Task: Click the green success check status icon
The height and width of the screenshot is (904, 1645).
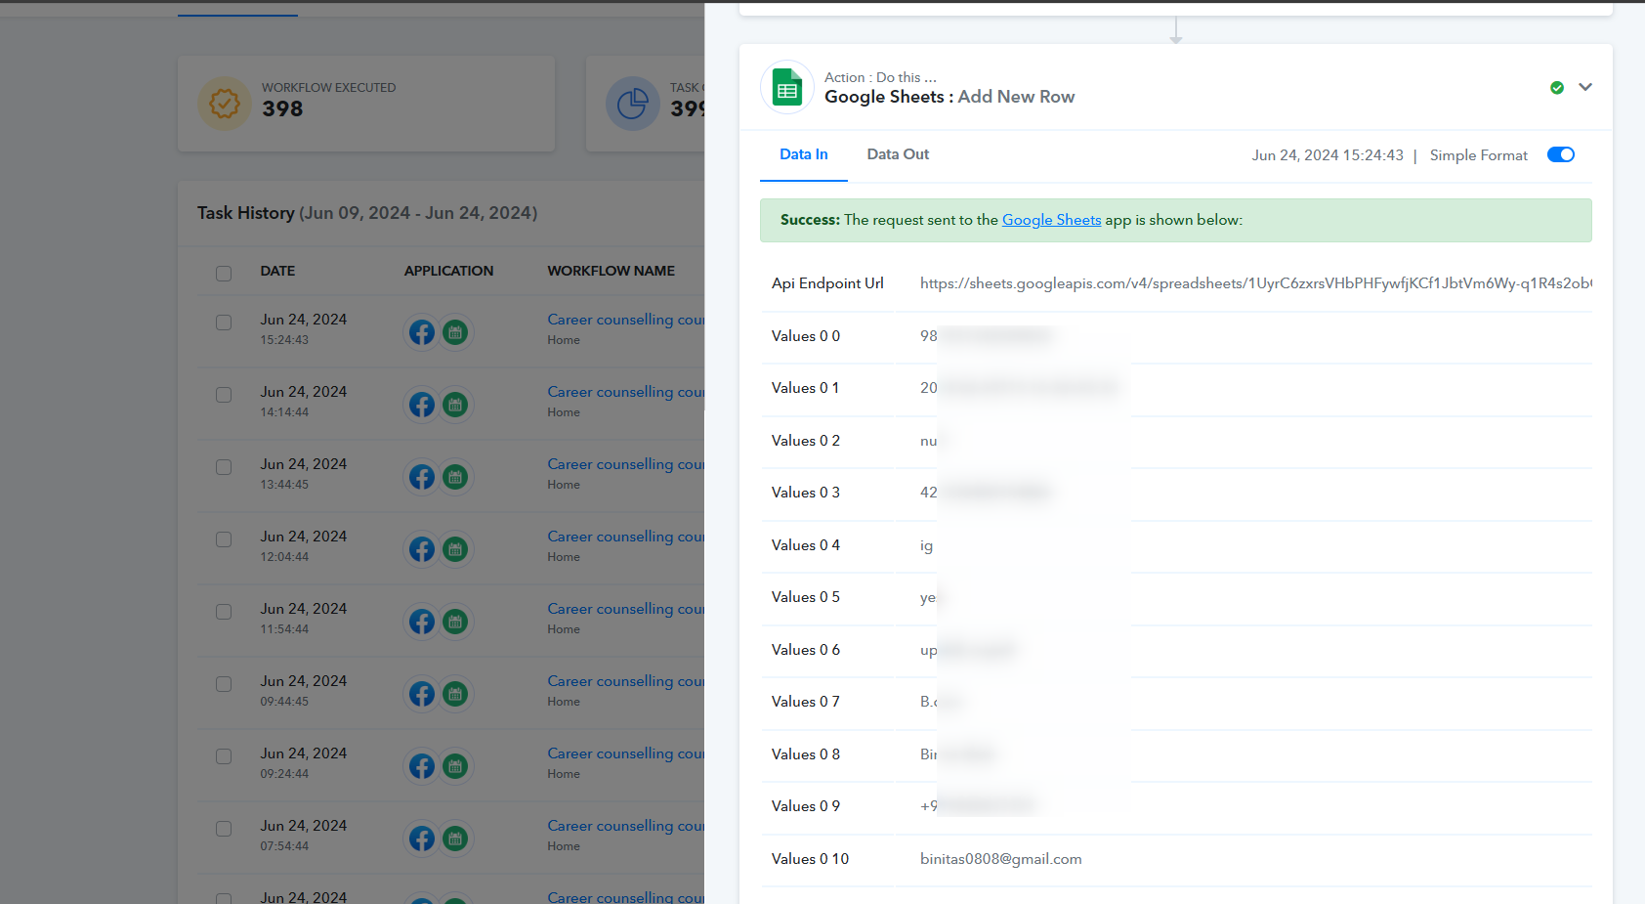Action: [1557, 88]
